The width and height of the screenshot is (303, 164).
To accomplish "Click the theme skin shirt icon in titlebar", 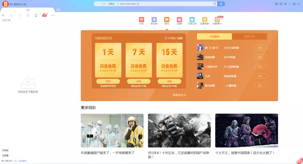I will [x=281, y=4].
